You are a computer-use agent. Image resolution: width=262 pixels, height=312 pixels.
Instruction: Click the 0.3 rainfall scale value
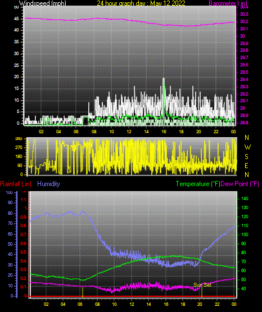click(x=24, y=269)
